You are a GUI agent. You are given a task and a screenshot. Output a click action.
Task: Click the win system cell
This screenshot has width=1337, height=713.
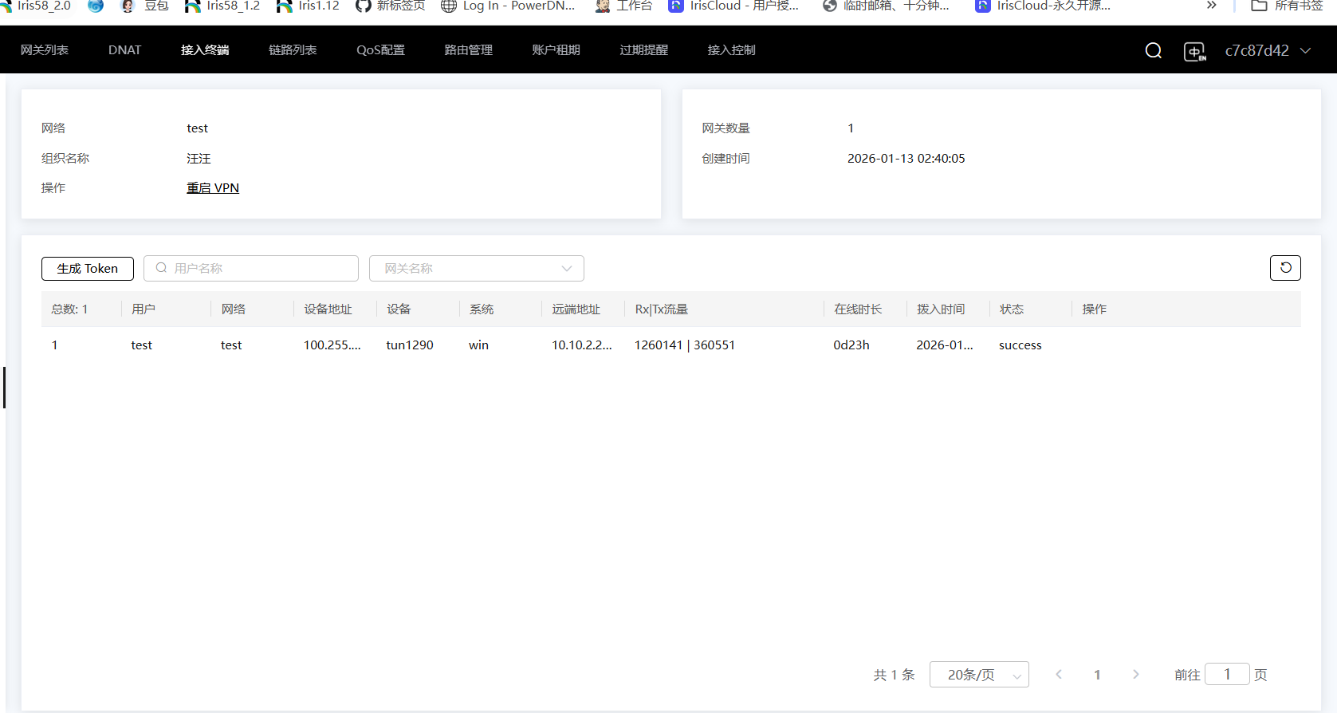[478, 345]
